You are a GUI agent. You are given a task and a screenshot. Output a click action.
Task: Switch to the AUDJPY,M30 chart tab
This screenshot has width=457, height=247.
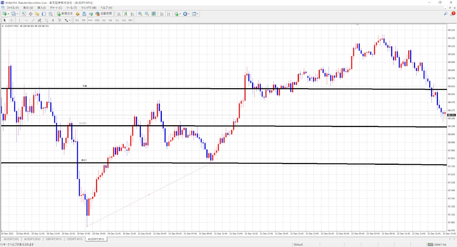[32, 239]
